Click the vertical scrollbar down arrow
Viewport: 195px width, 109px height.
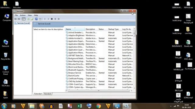(134, 88)
